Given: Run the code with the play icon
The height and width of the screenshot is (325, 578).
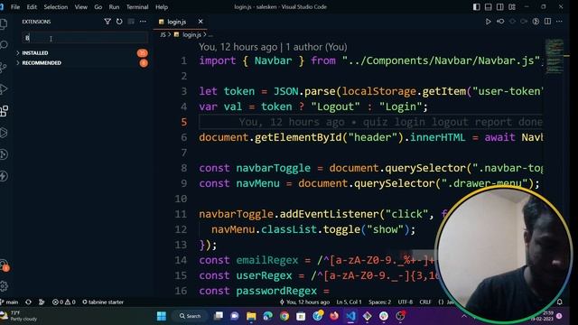Looking at the screenshot, I should pos(488,22).
